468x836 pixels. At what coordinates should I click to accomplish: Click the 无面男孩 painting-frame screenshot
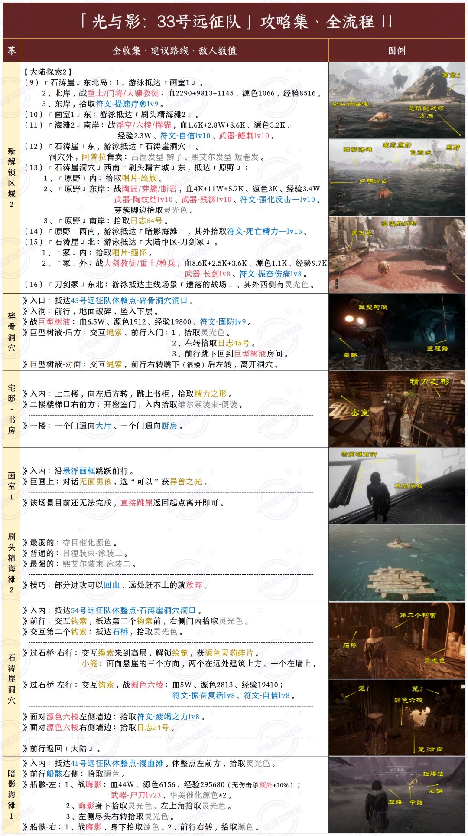pyautogui.click(x=397, y=486)
